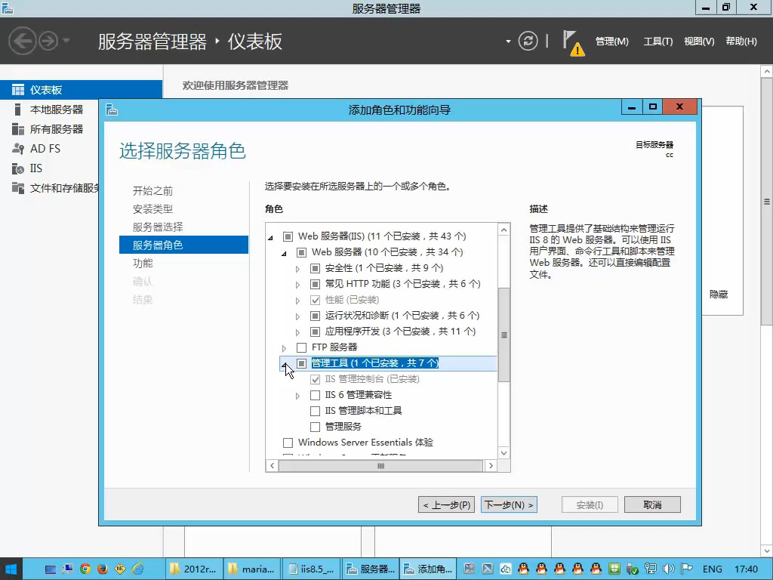
Task: Click the network tray icon
Action: click(651, 569)
